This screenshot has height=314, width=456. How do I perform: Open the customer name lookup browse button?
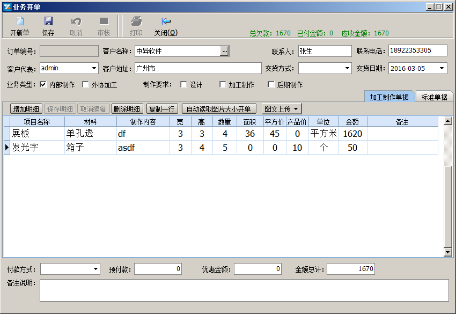(224, 51)
